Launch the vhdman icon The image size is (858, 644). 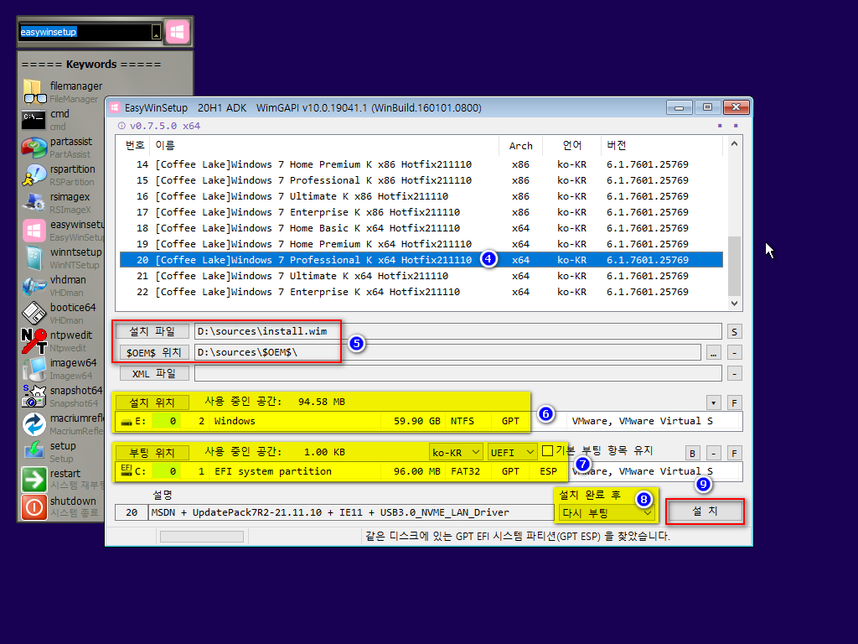click(34, 285)
